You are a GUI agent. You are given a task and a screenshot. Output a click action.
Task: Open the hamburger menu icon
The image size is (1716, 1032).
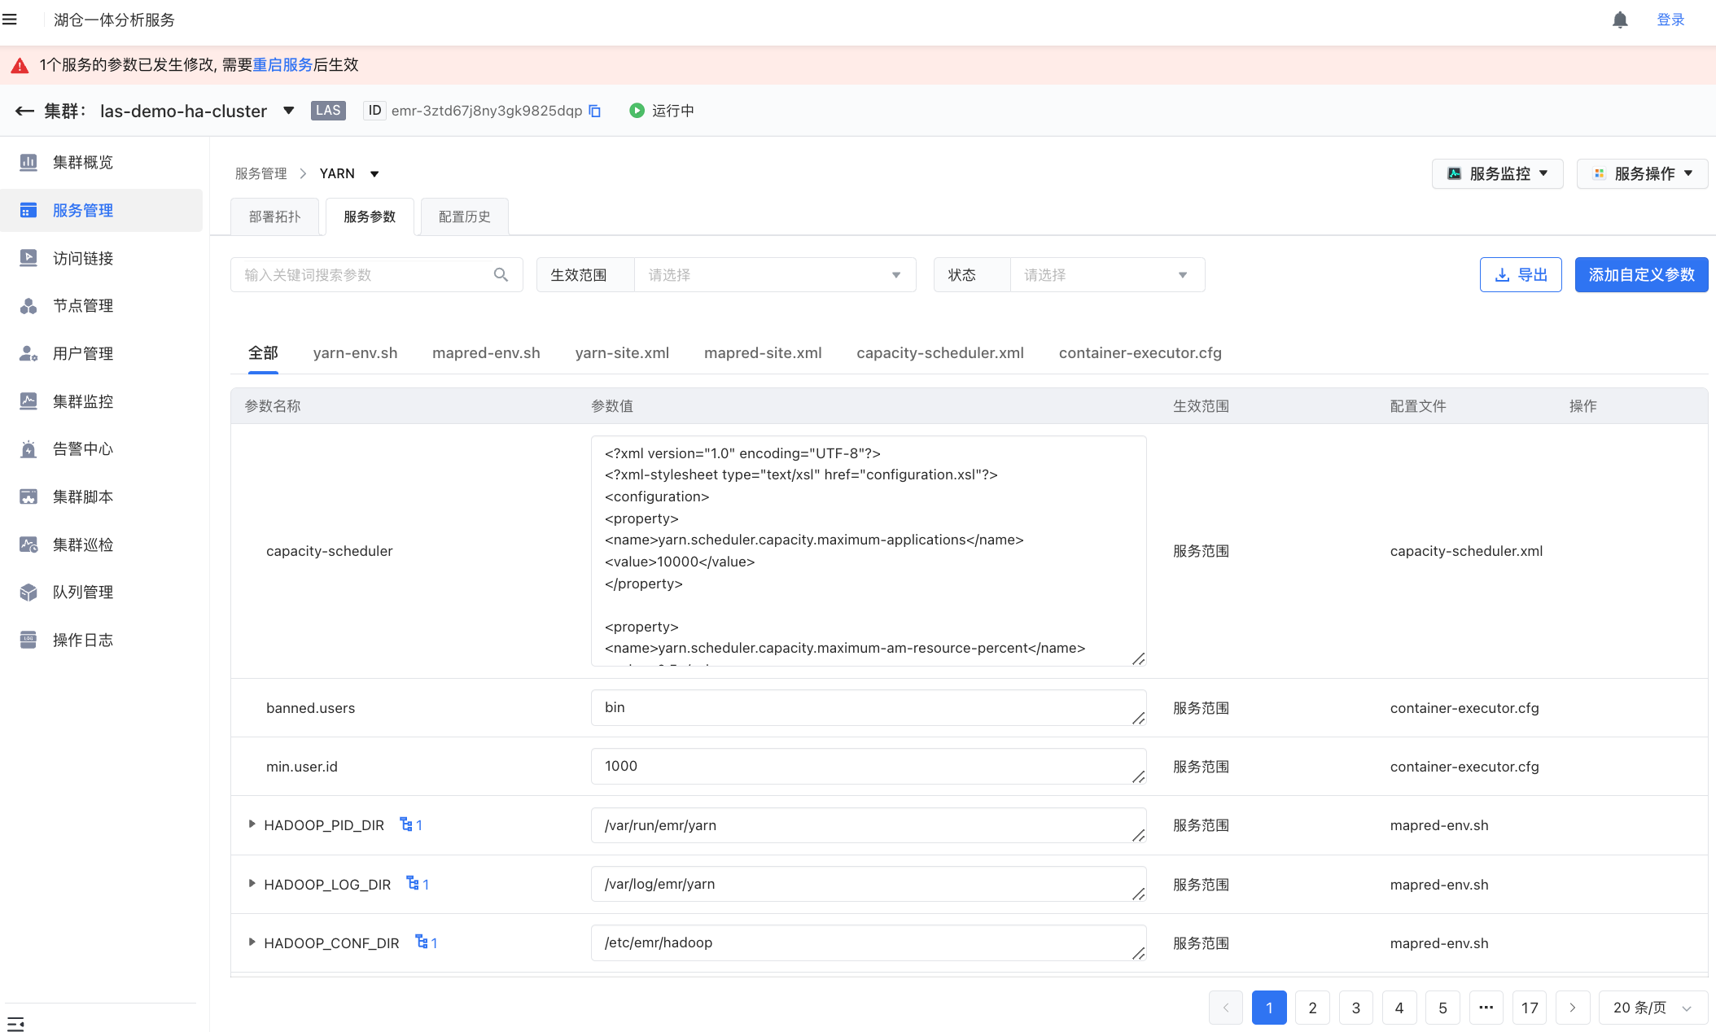[10, 20]
